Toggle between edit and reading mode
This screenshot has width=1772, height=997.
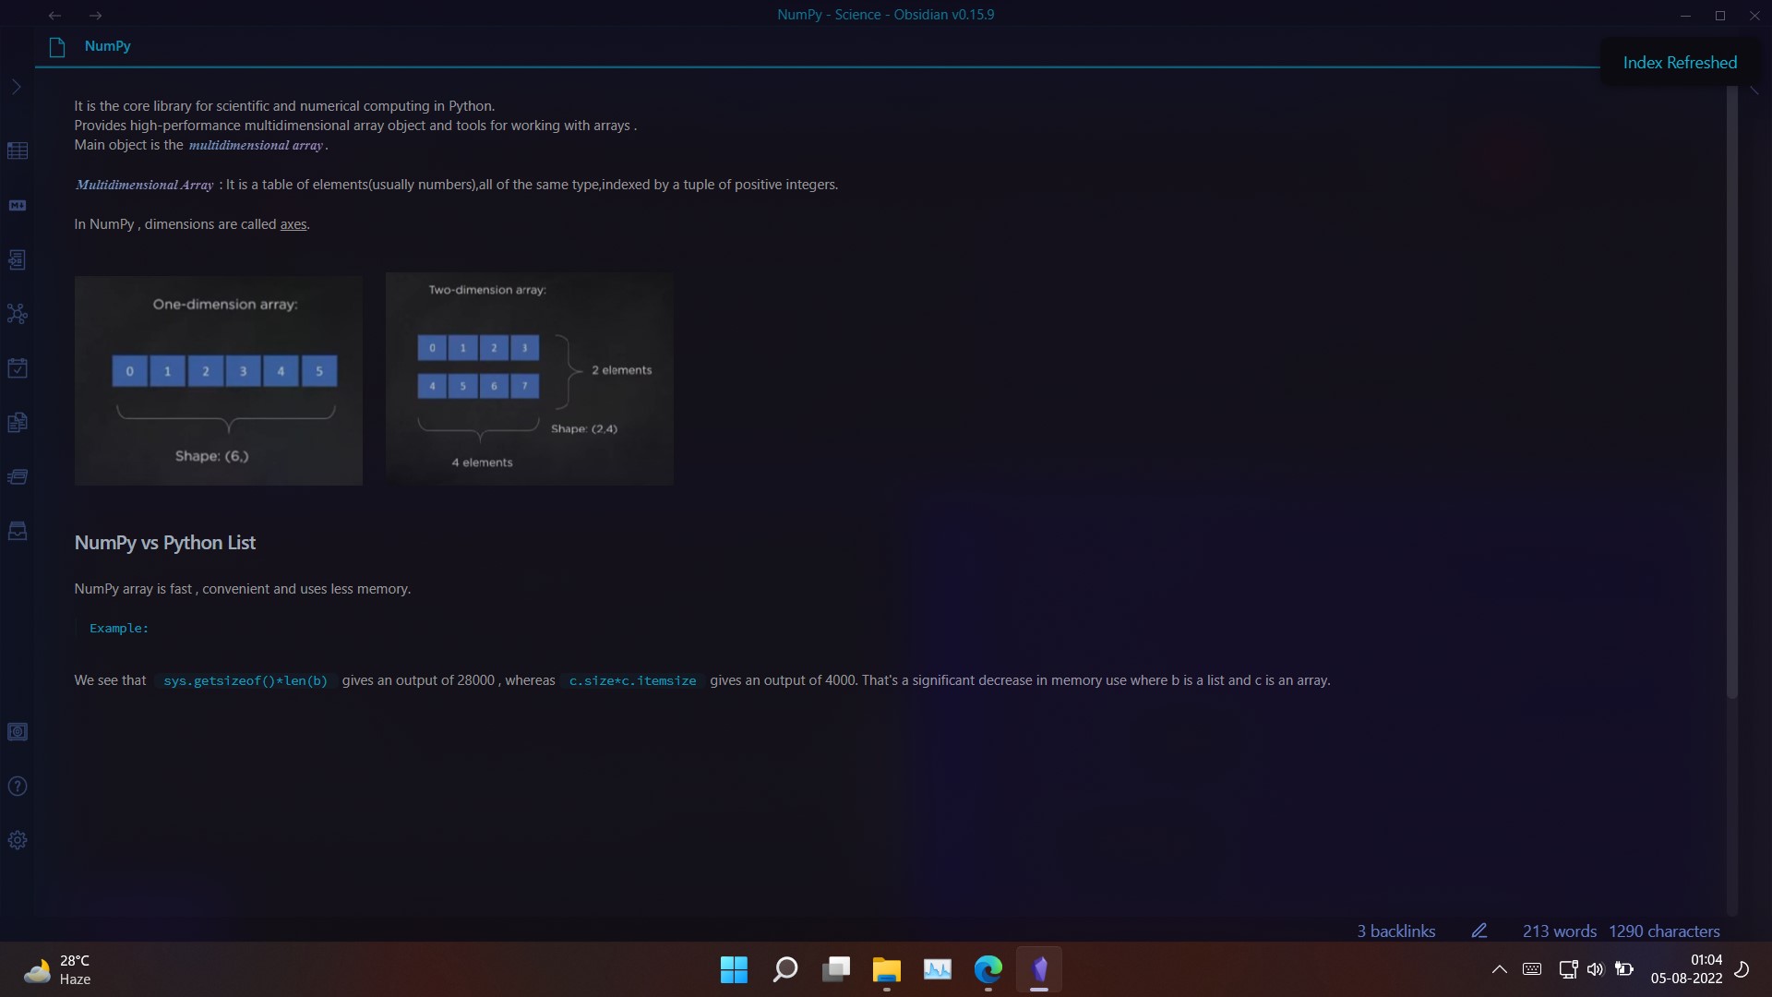click(1479, 931)
